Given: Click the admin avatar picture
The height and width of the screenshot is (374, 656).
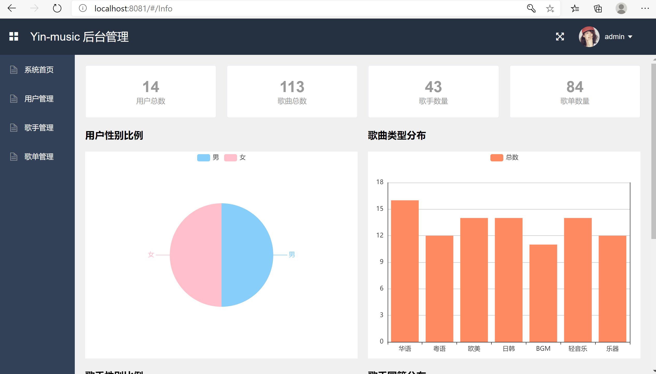Looking at the screenshot, I should [x=589, y=36].
